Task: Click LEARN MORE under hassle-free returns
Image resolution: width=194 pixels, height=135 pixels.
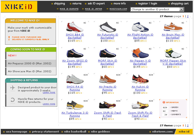Action: [49, 104]
